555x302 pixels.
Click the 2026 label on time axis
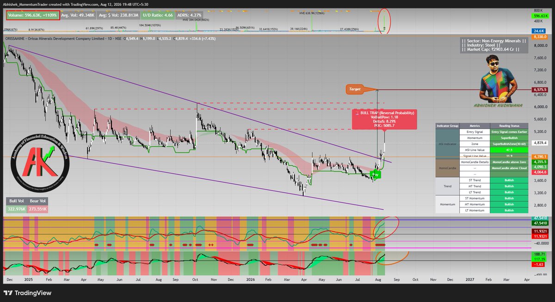[250, 280]
